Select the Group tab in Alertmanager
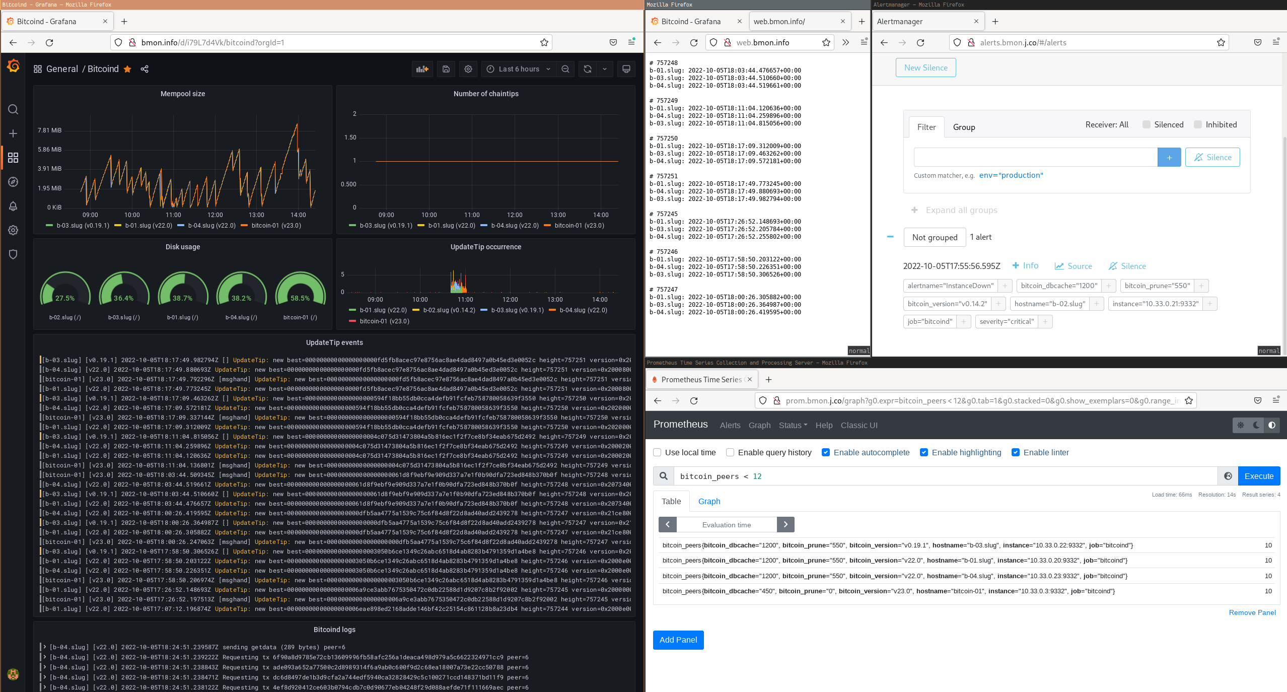The height and width of the screenshot is (692, 1287). 964,127
